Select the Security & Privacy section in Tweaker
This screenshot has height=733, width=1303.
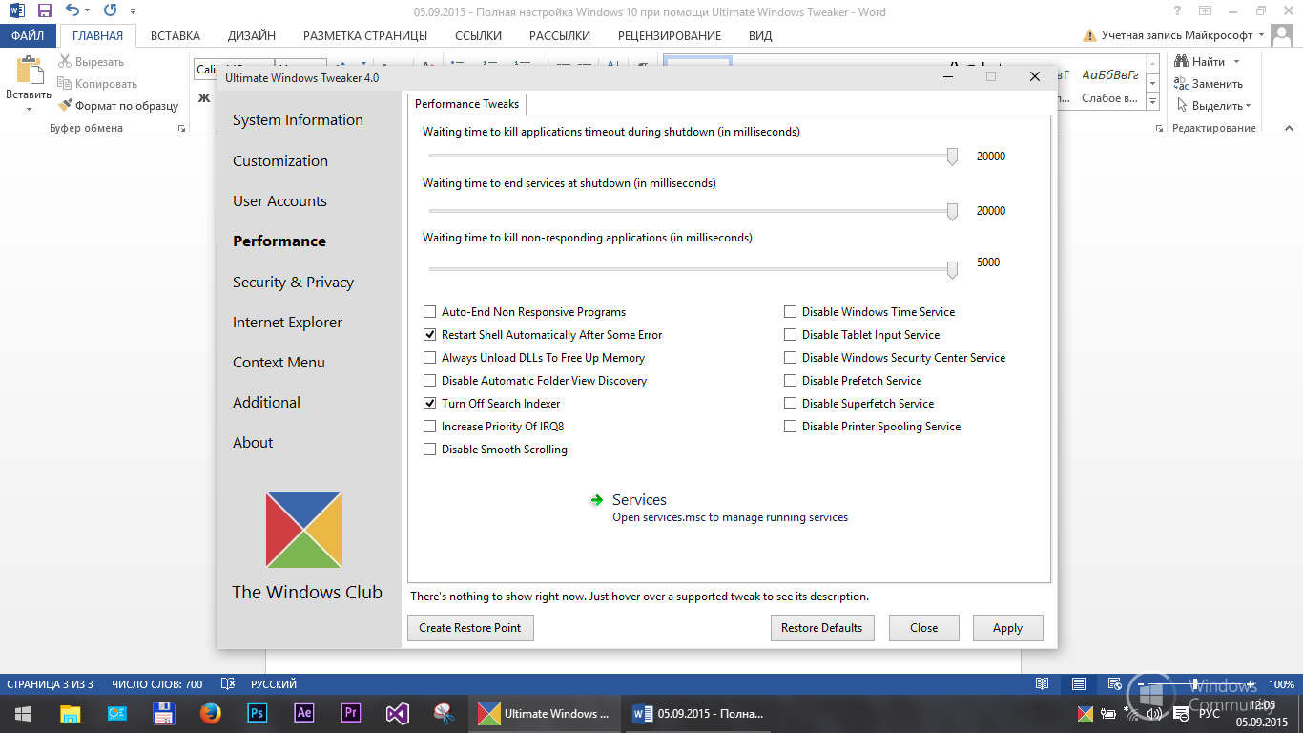coord(293,283)
